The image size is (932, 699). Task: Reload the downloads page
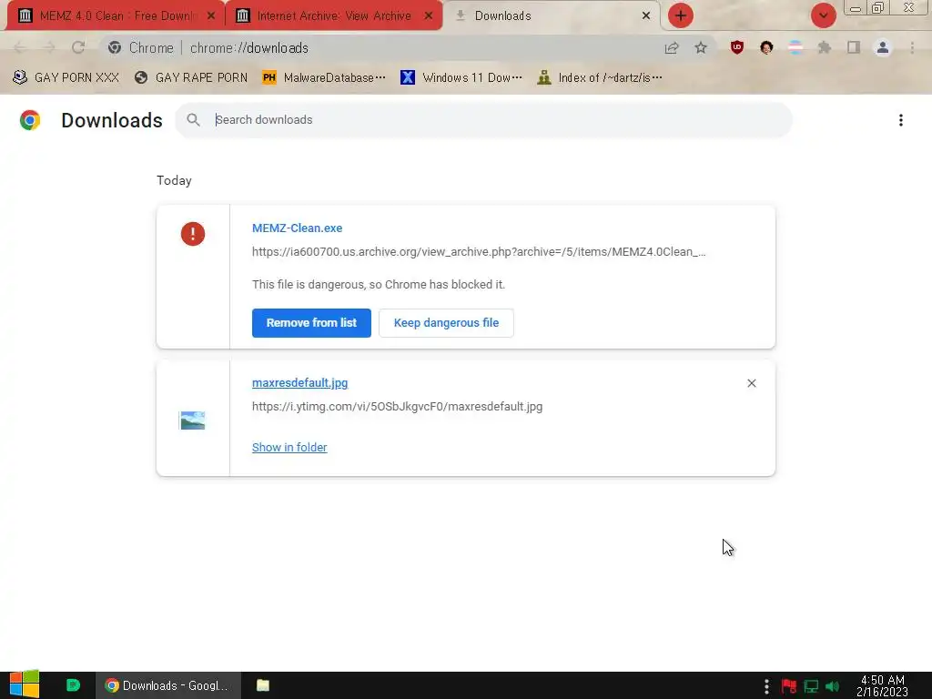(x=78, y=47)
